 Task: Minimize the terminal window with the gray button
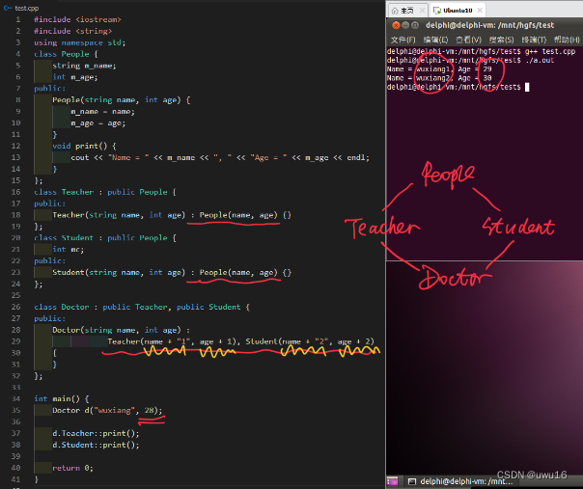click(405, 25)
